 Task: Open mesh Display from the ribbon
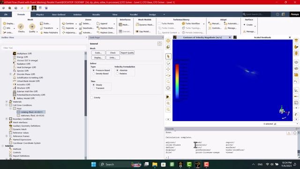pos(8,23)
